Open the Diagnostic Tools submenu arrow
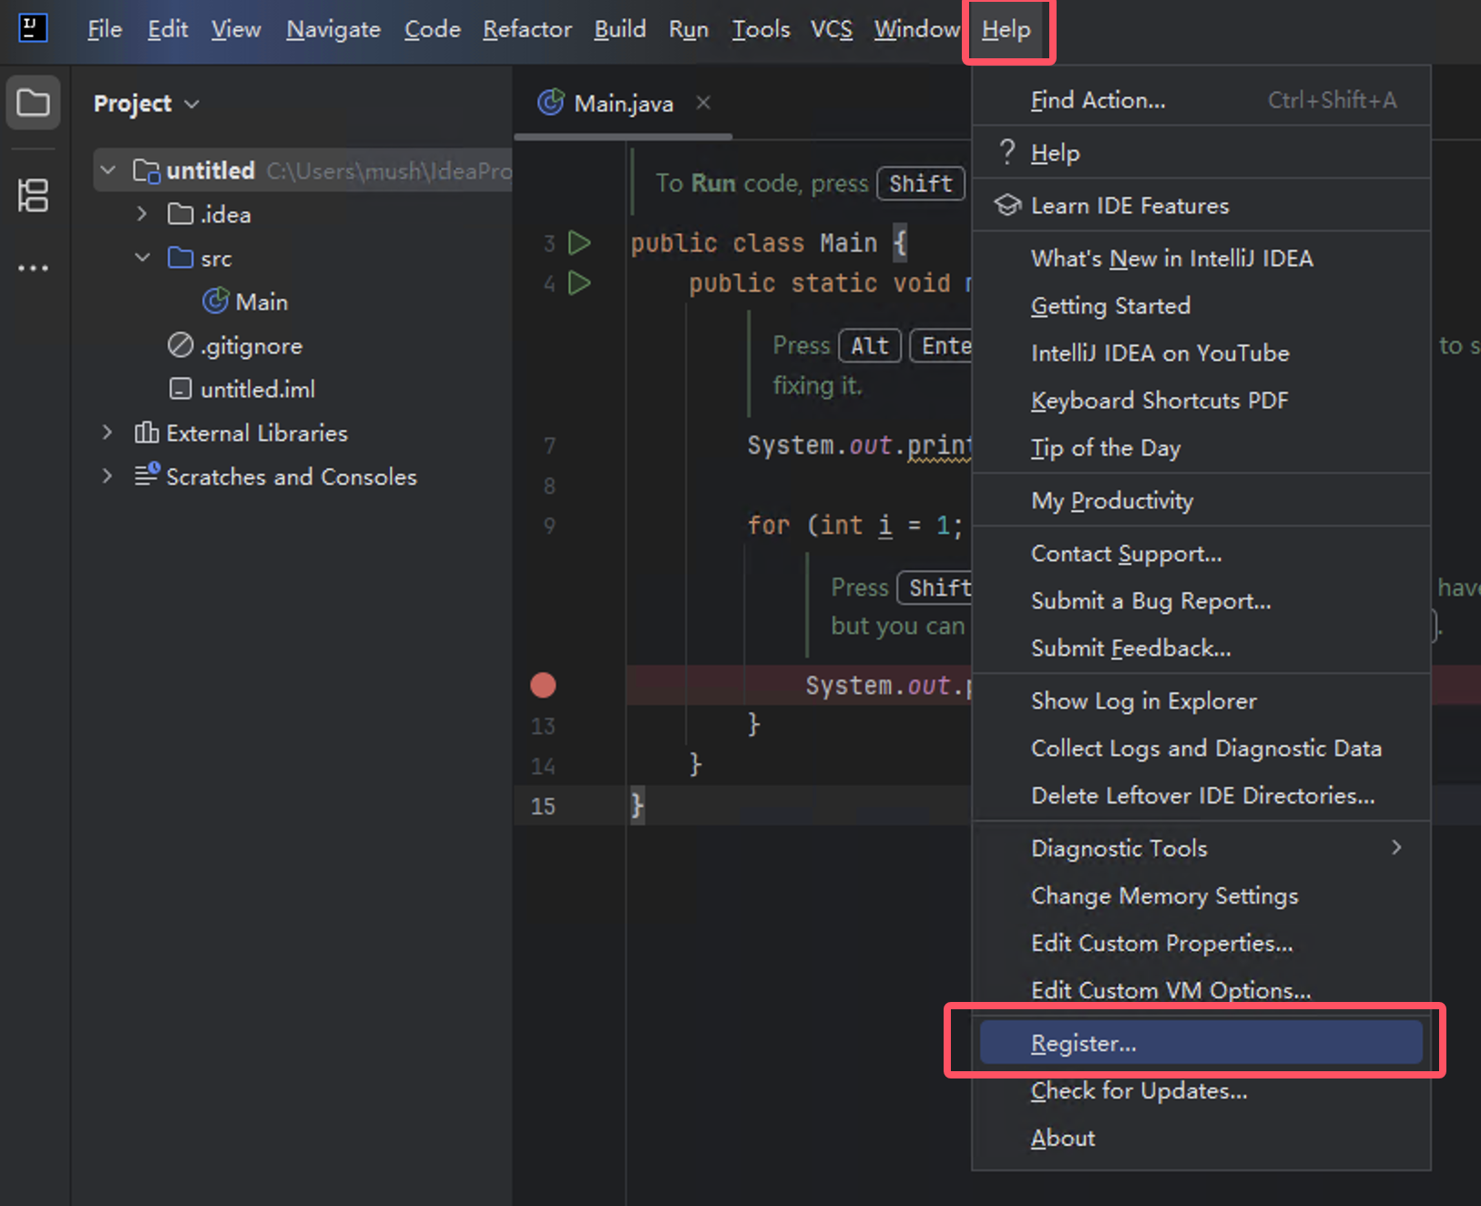Viewport: 1481px width, 1206px height. [1396, 848]
